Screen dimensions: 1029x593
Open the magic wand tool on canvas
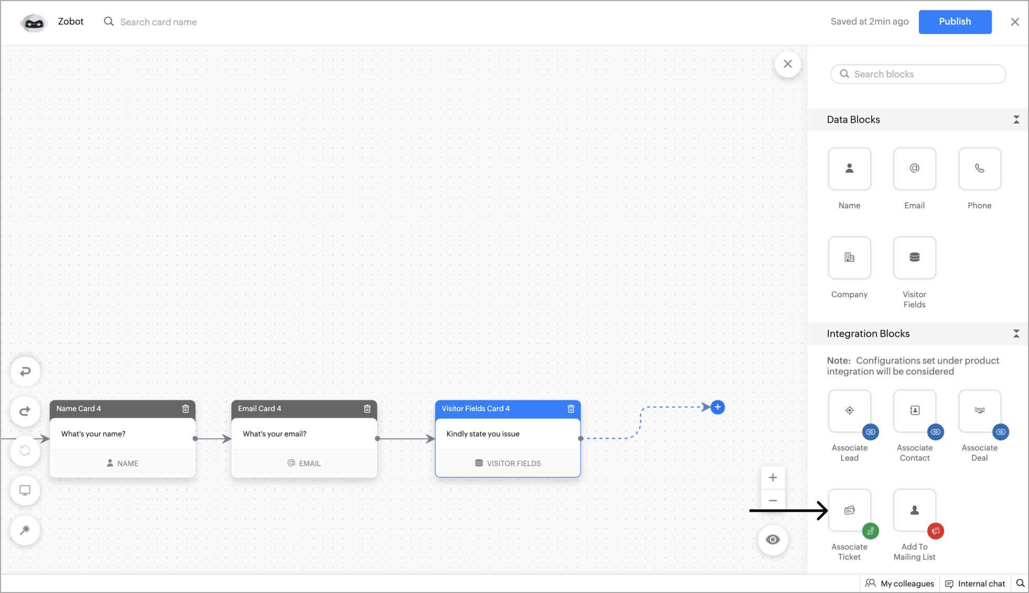point(25,530)
